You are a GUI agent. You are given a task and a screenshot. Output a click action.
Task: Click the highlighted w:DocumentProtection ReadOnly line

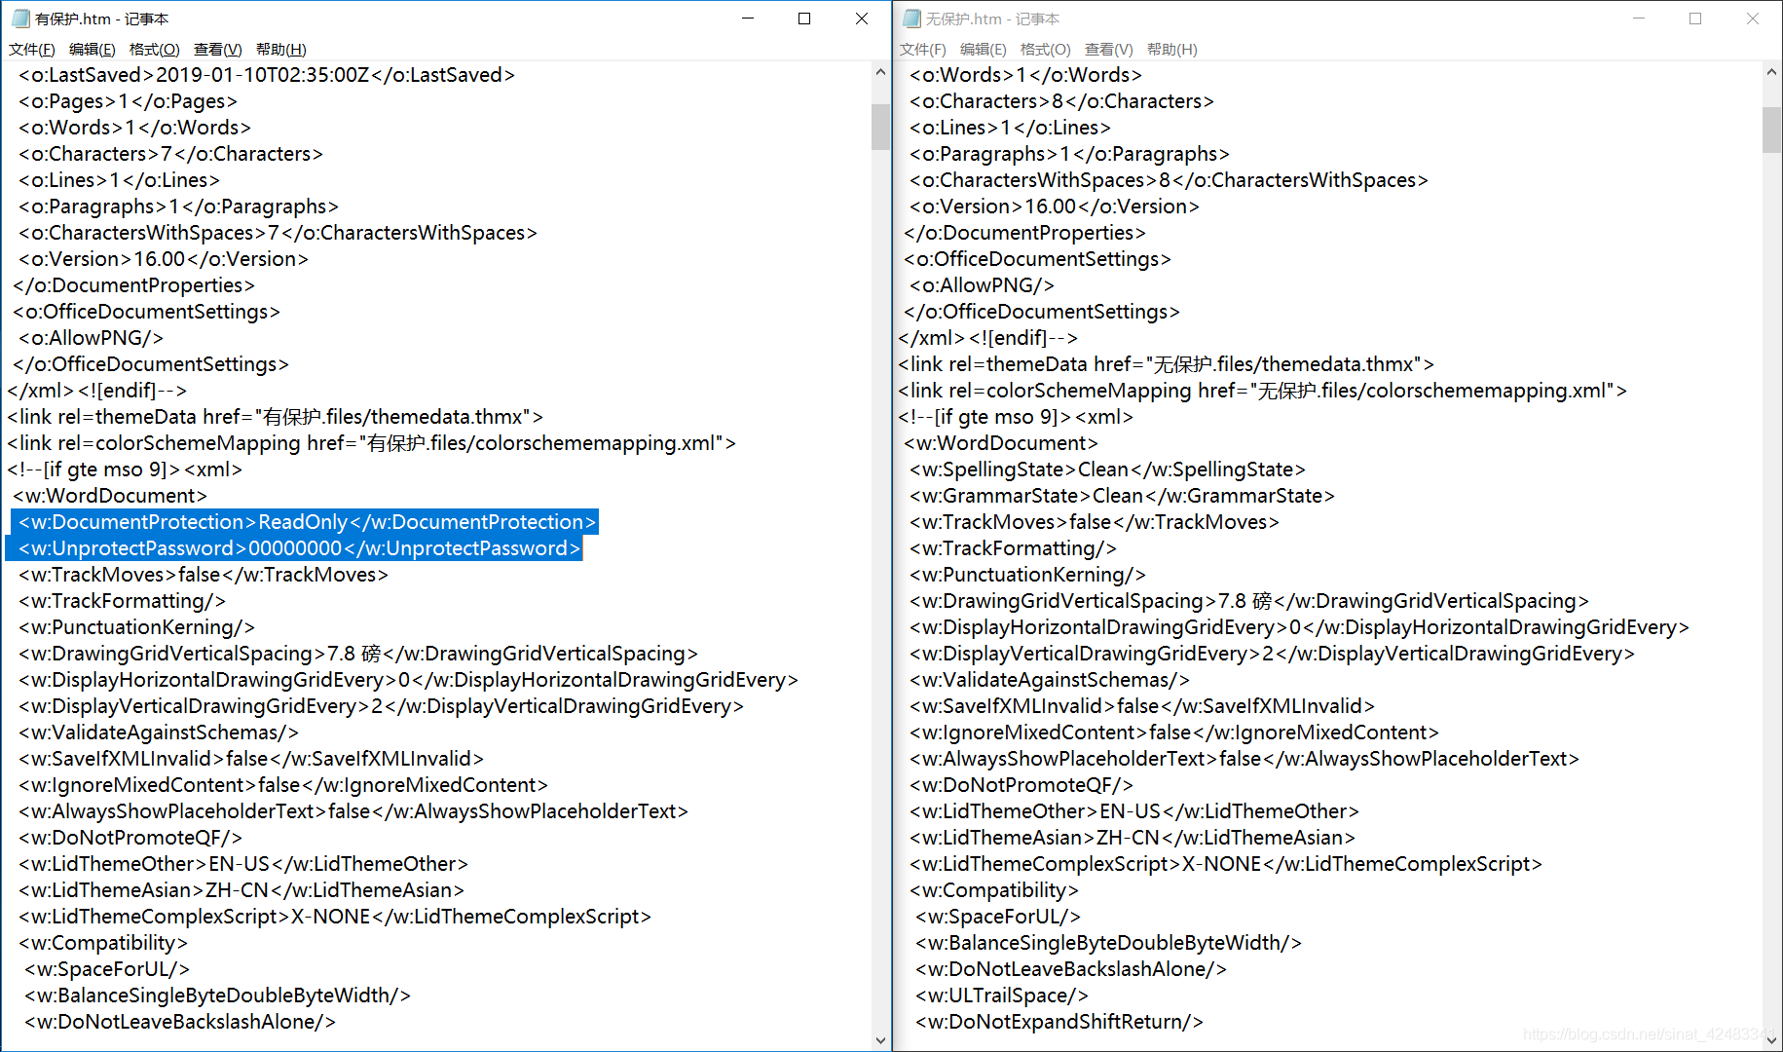[307, 522]
